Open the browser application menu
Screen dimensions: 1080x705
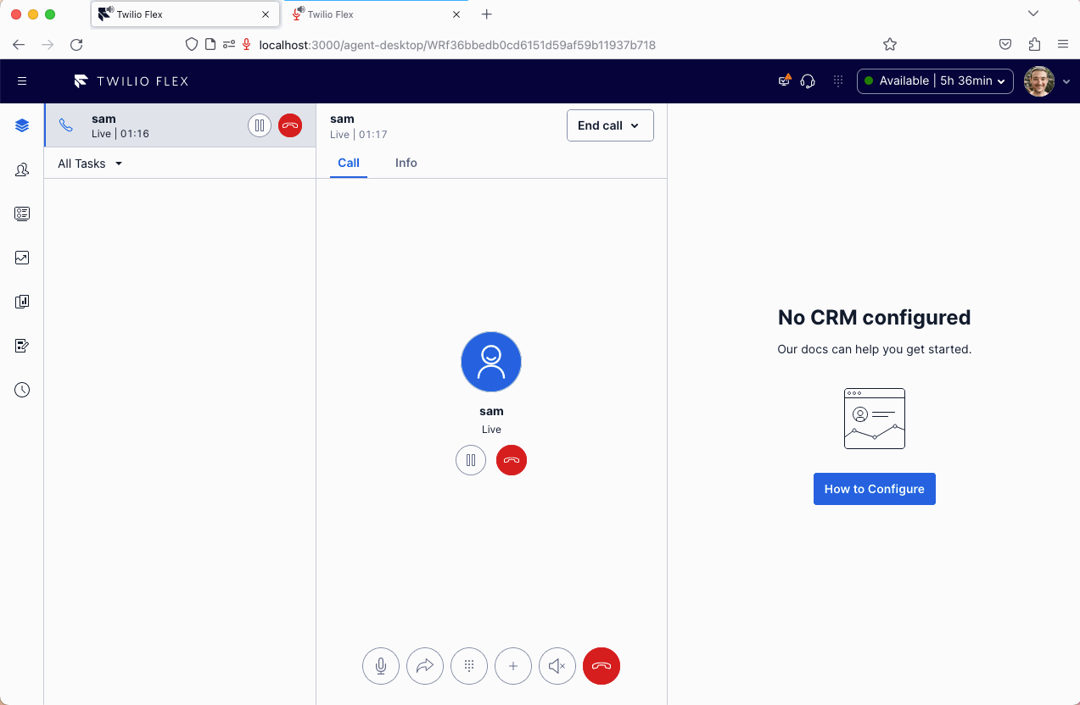(x=1063, y=45)
